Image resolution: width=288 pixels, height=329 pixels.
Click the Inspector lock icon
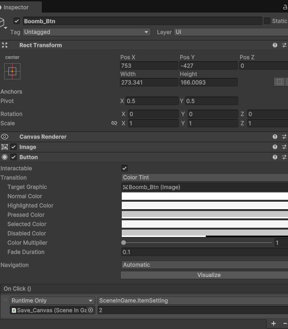(285, 7)
